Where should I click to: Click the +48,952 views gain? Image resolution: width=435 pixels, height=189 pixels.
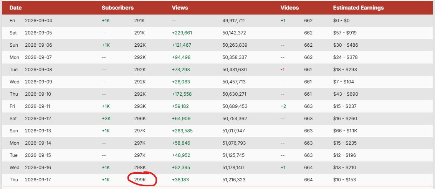[181, 155]
